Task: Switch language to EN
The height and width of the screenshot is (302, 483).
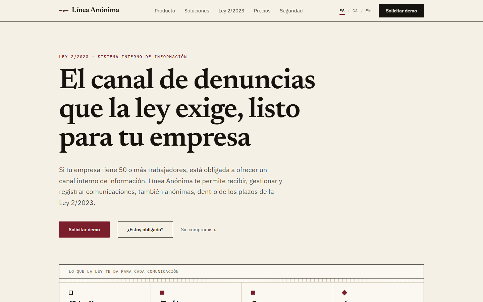Action: click(368, 11)
